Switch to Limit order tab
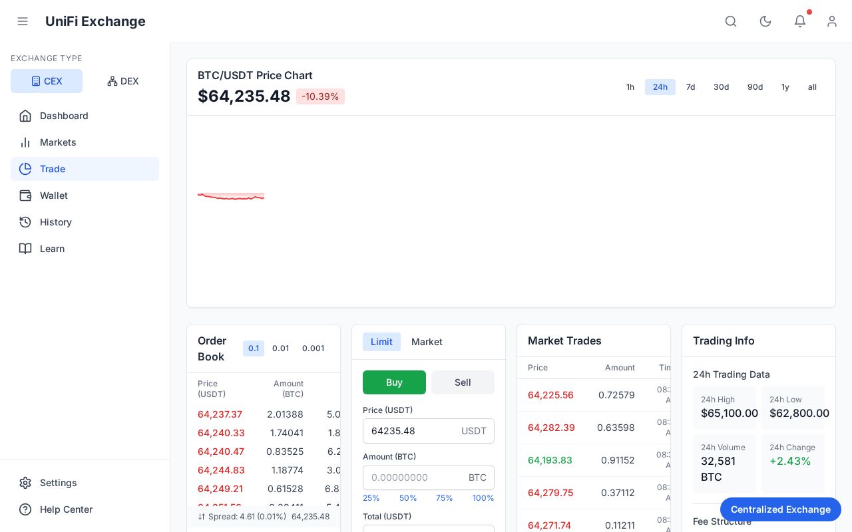852x532 pixels. [x=381, y=342]
